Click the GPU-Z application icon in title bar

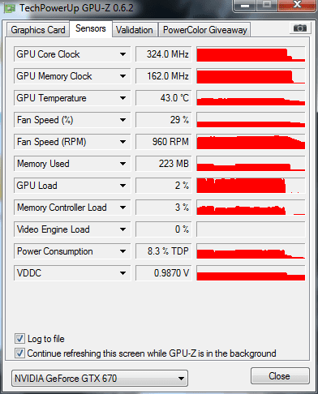(x=10, y=9)
